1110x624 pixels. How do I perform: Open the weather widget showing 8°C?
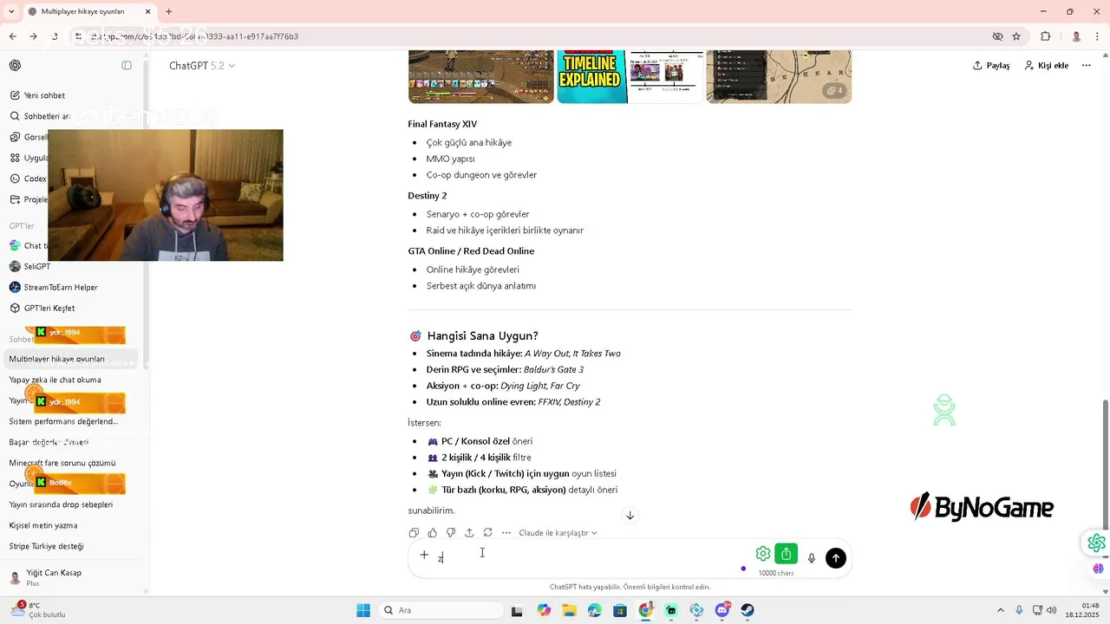39,610
